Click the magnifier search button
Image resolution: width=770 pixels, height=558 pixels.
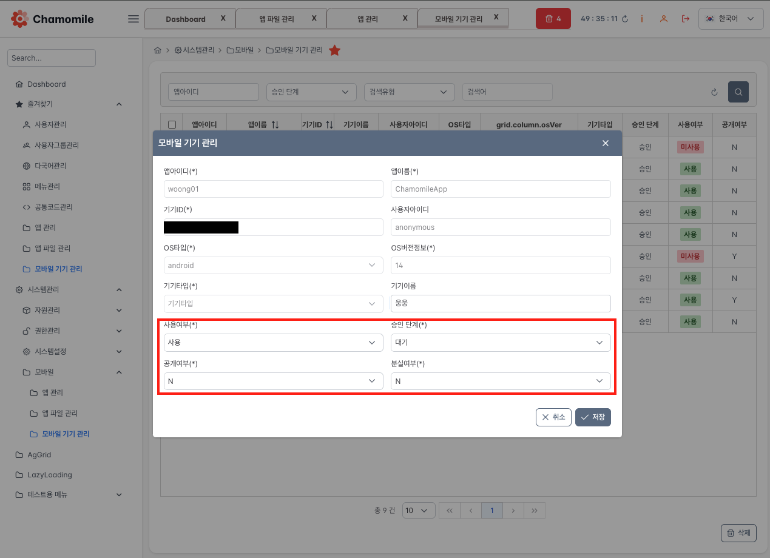pyautogui.click(x=738, y=92)
